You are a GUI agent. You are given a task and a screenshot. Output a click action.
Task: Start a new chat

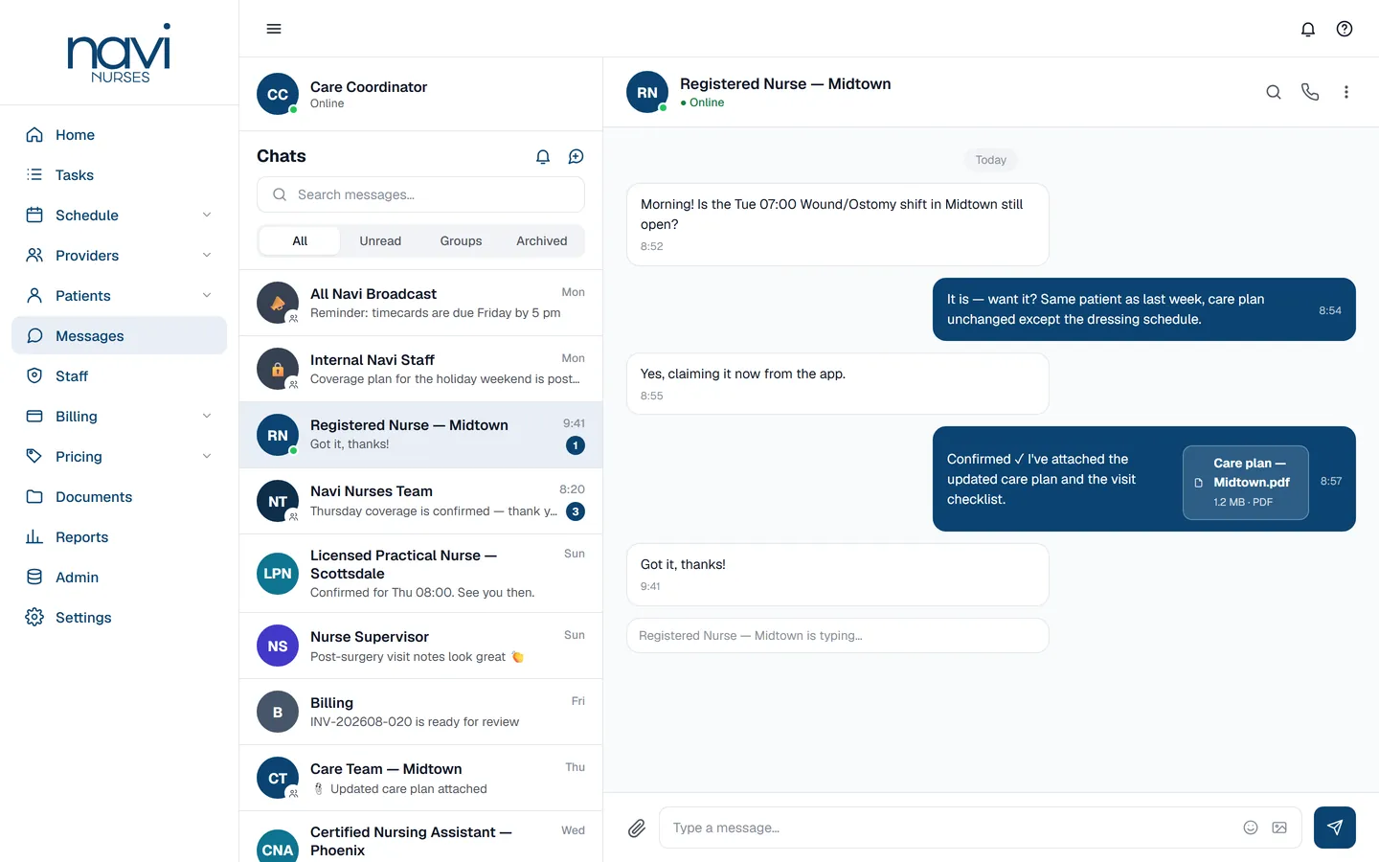click(x=576, y=156)
